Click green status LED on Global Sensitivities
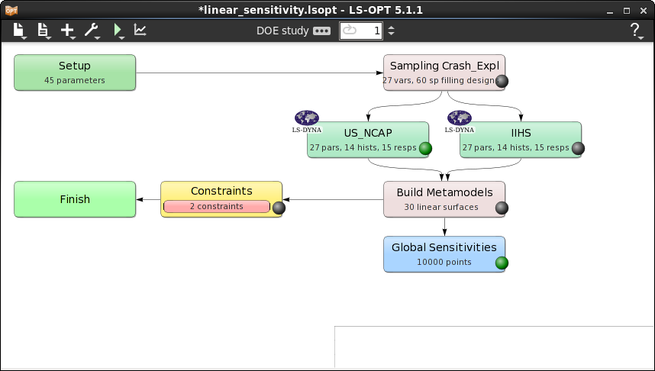This screenshot has height=371, width=655. tap(502, 263)
